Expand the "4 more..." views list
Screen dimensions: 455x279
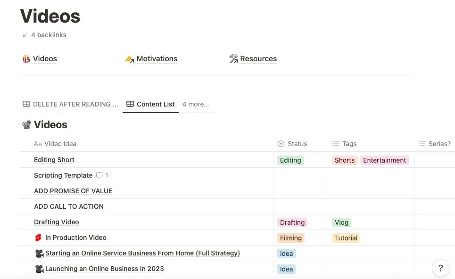pos(195,104)
